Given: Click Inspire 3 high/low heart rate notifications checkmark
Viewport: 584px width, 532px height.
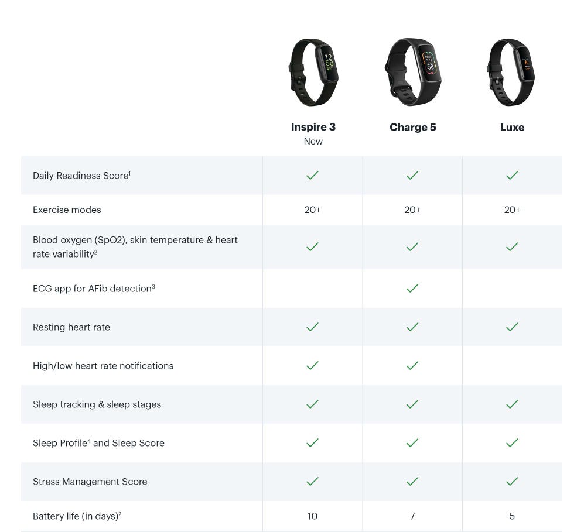Looking at the screenshot, I should coord(312,366).
